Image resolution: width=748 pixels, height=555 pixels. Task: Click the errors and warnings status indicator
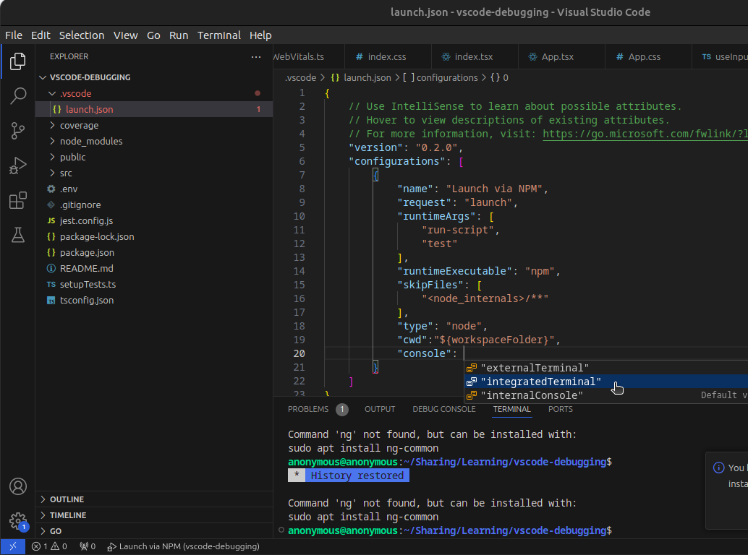49,546
